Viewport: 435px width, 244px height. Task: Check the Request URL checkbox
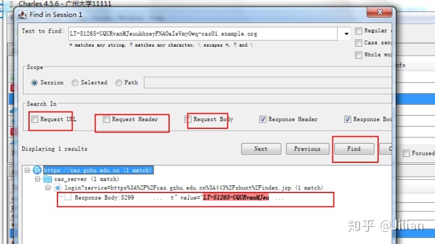34,119
